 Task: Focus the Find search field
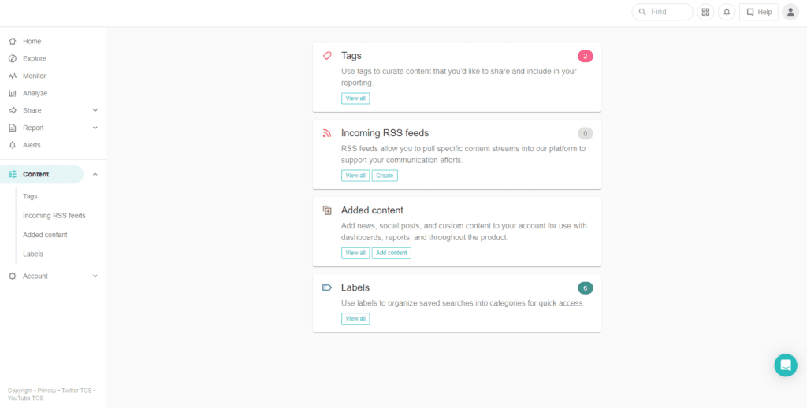point(662,12)
